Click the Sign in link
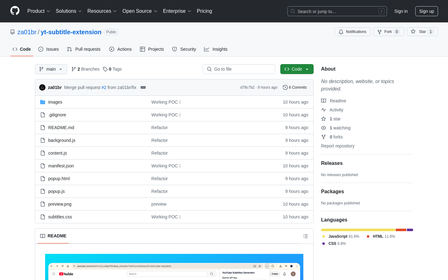The height and width of the screenshot is (280, 448). point(401,11)
